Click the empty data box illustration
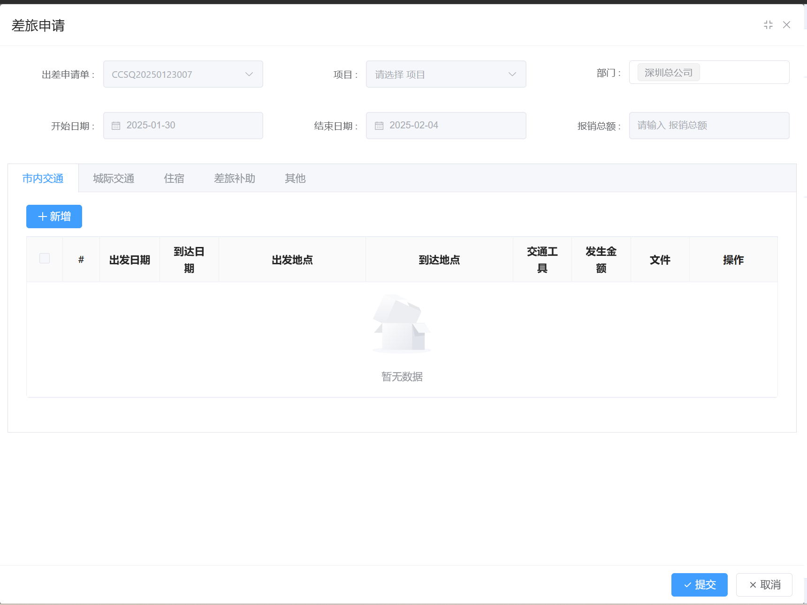This screenshot has width=807, height=605. tap(402, 323)
